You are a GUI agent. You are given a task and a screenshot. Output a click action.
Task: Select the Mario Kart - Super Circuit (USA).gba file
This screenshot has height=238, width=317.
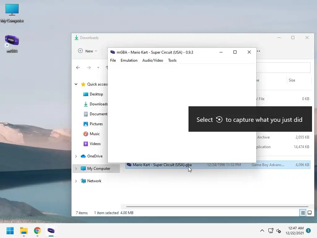click(218, 165)
